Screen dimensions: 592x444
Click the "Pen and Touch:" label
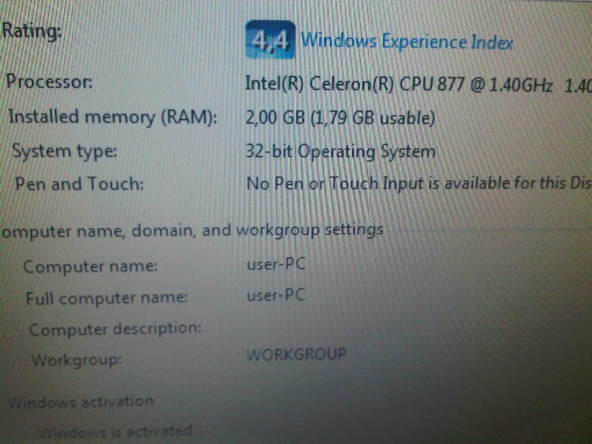[80, 184]
